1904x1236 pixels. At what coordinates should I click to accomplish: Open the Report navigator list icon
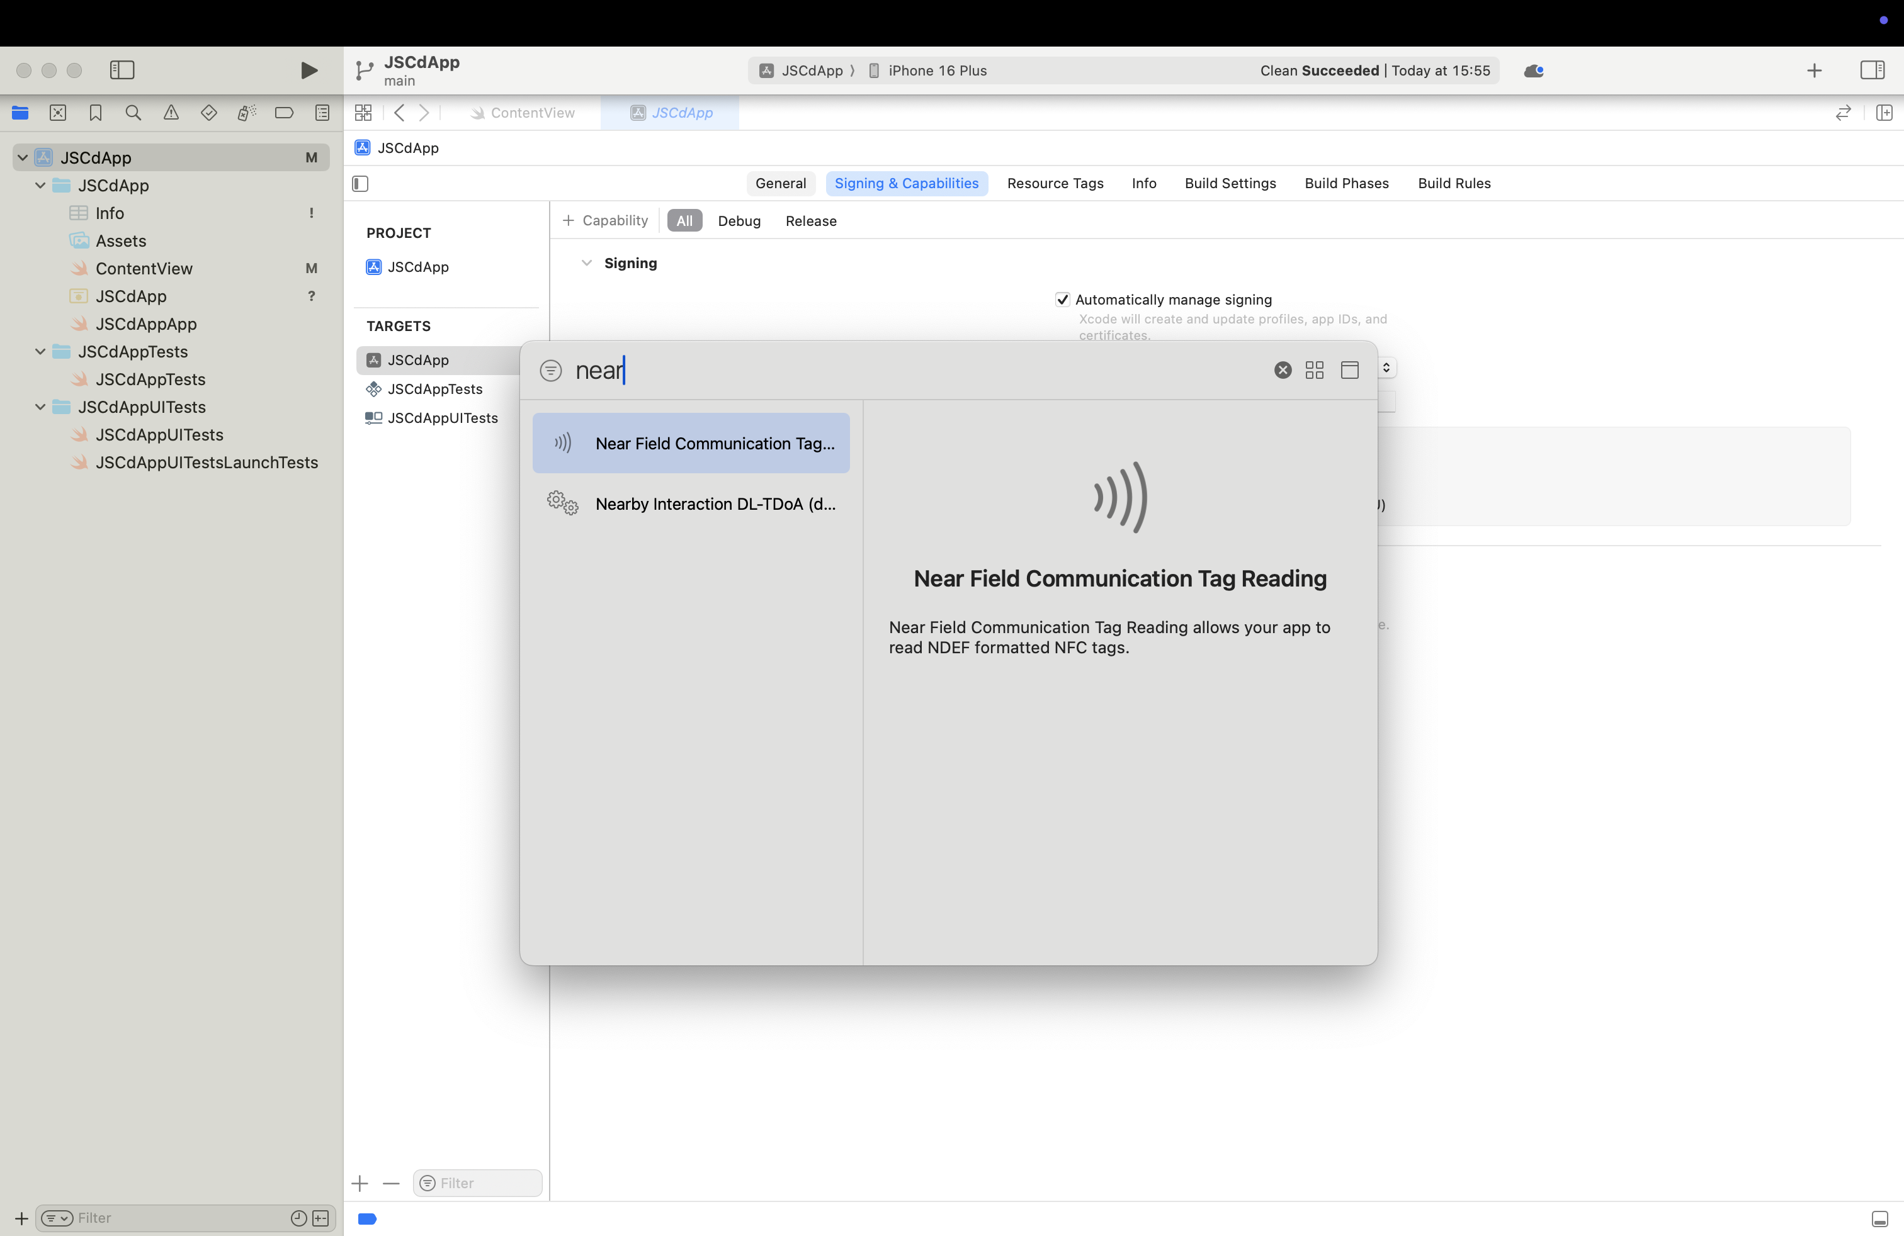[322, 113]
